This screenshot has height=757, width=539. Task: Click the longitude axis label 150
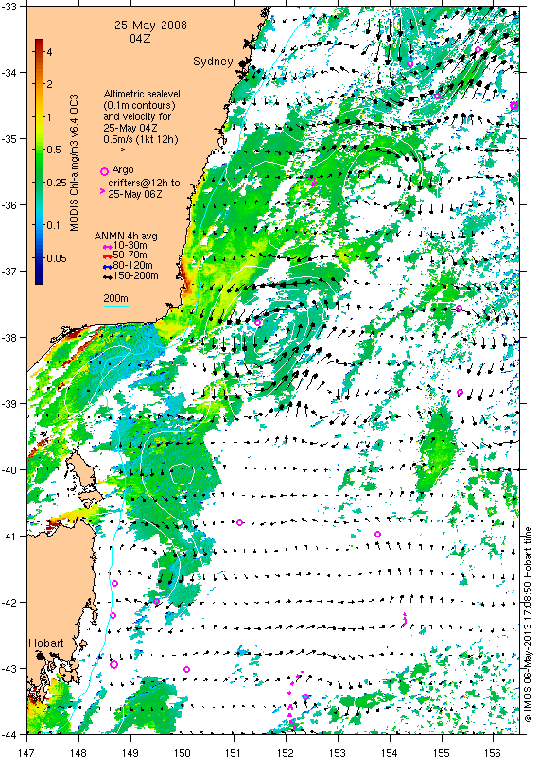pos(183,752)
